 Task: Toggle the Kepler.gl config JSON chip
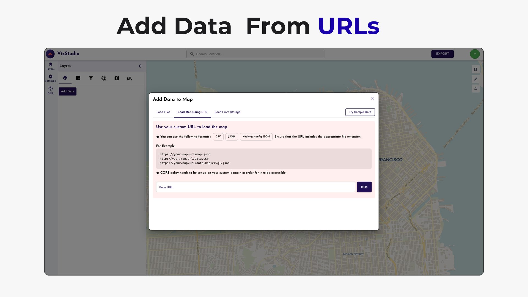point(256,137)
